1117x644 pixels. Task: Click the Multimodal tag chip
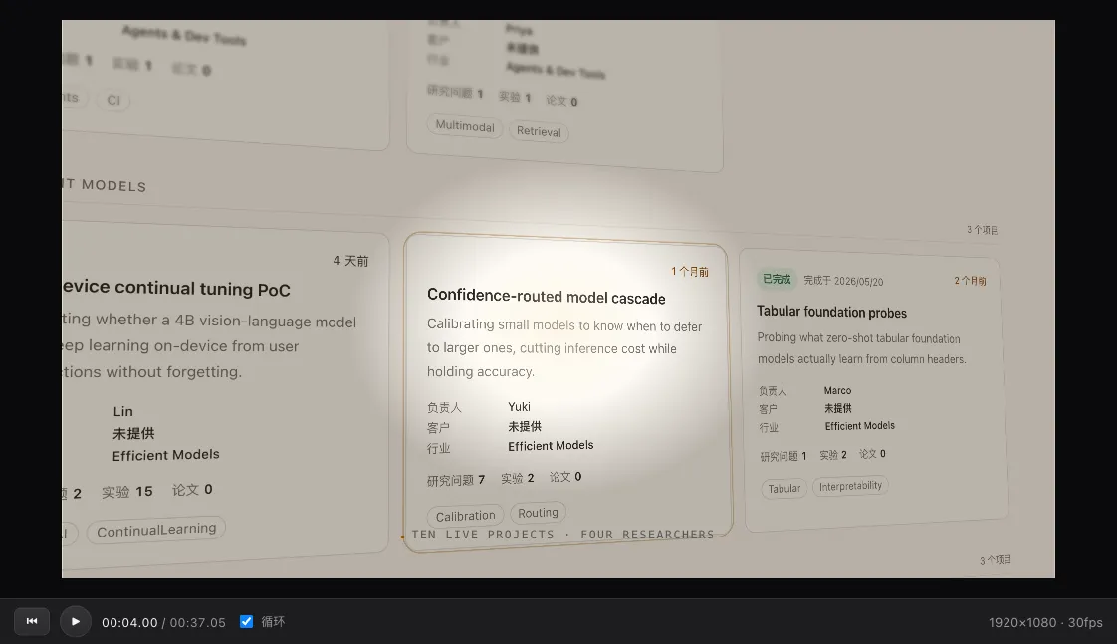point(465,126)
